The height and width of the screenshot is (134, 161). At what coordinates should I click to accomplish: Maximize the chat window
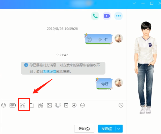pos(152,3)
